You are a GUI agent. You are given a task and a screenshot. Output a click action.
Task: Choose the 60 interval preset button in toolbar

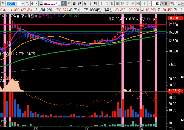coord(138,4)
